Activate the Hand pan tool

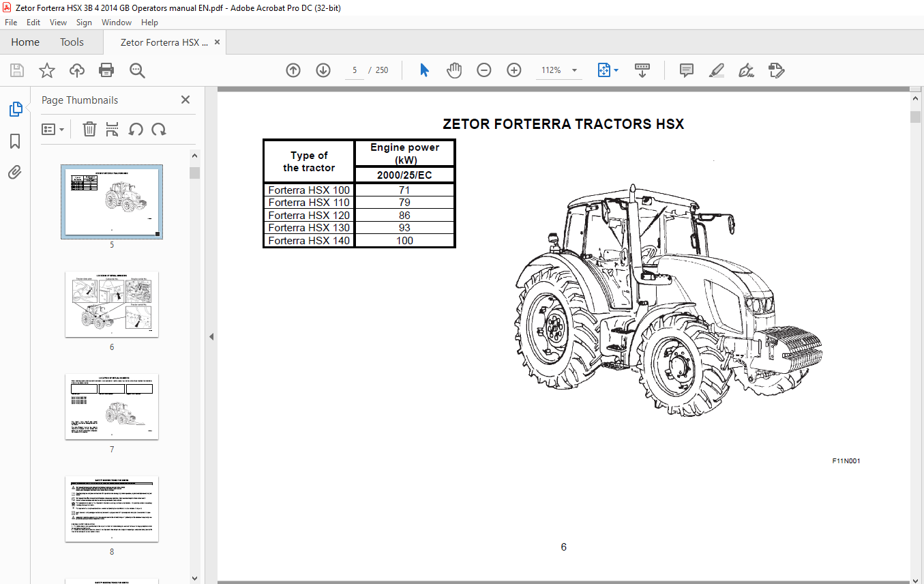click(x=454, y=70)
